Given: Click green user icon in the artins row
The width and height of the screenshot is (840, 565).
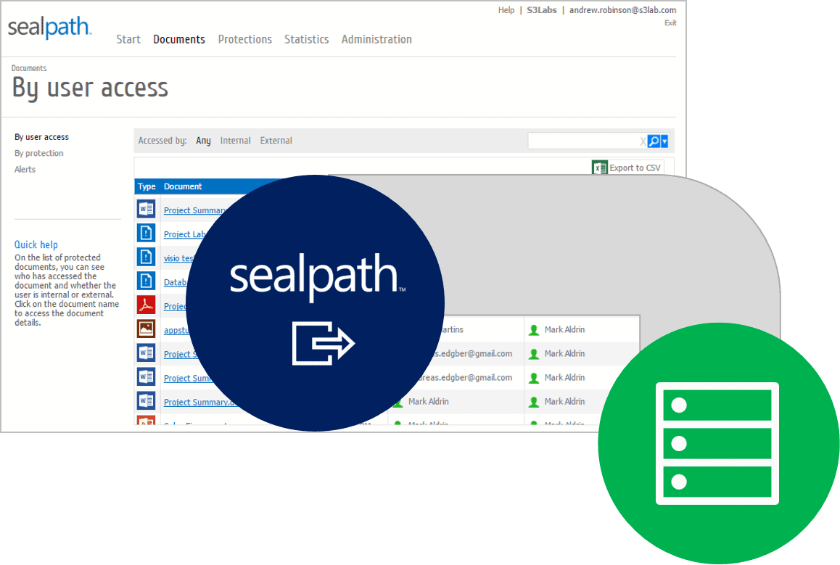Looking at the screenshot, I should tap(534, 330).
